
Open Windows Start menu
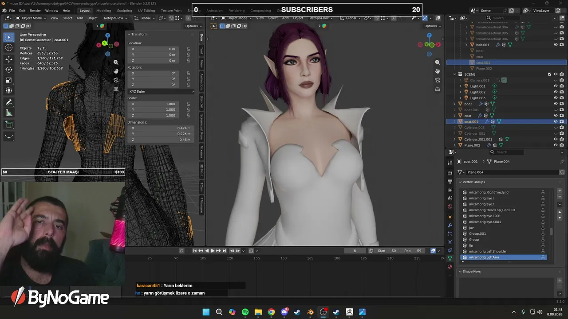point(206,312)
